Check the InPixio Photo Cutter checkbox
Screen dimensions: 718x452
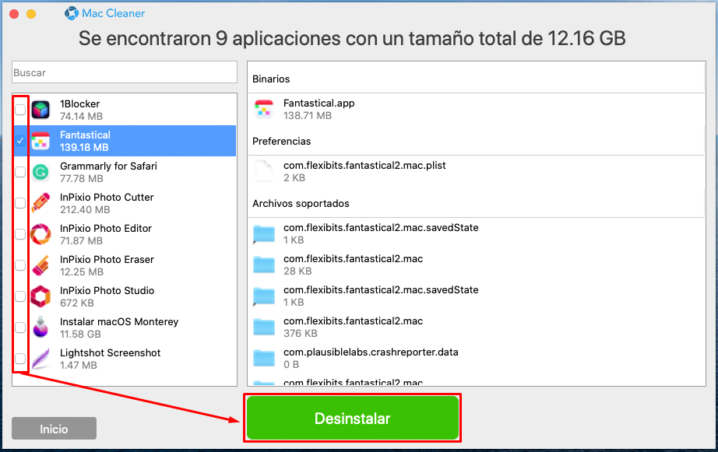[20, 203]
